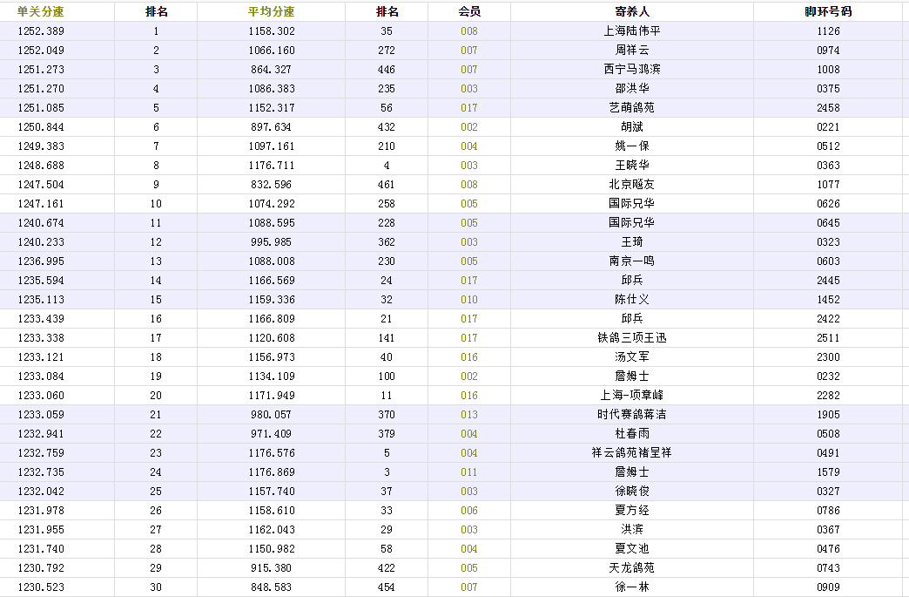Select the owner name 天龙鸽苑
The width and height of the screenshot is (909, 597).
coord(632,568)
